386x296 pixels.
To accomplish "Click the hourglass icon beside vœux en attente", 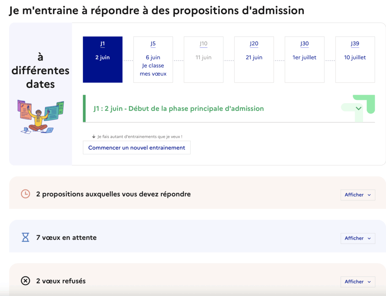I will (x=25, y=237).
